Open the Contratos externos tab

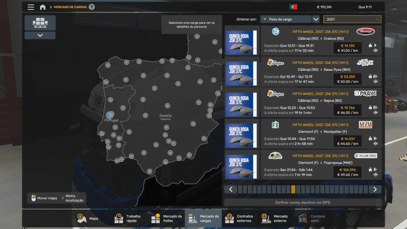coord(239,218)
